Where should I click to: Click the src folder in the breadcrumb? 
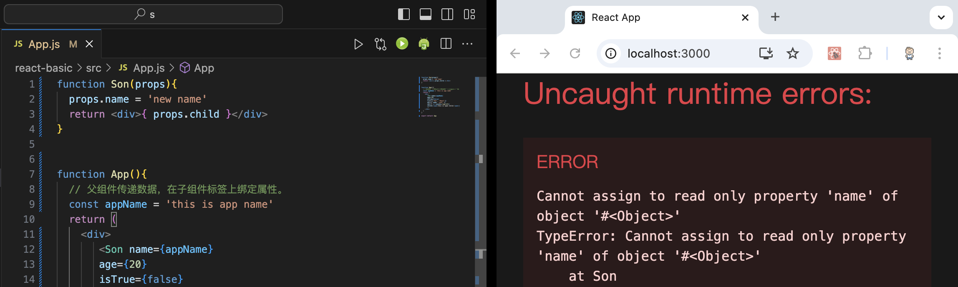[93, 68]
